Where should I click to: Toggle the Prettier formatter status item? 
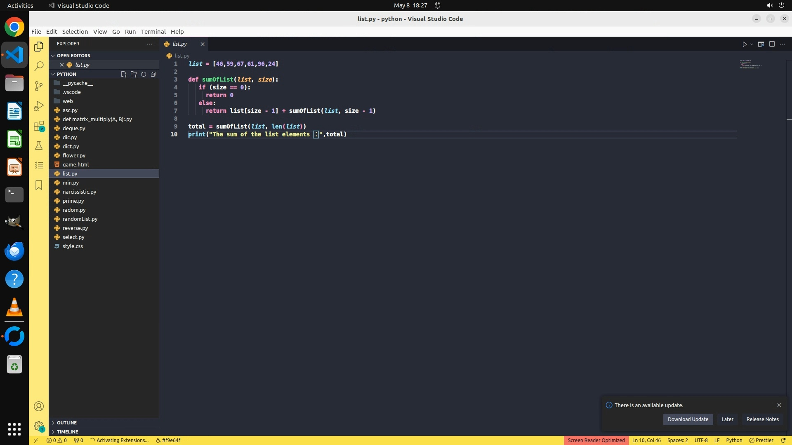761,440
